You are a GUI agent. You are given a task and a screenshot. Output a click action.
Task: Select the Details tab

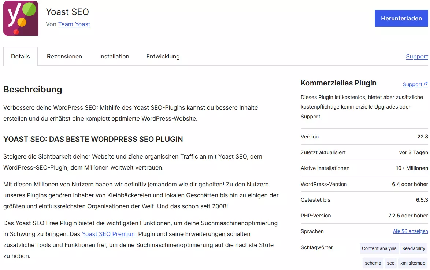point(20,56)
